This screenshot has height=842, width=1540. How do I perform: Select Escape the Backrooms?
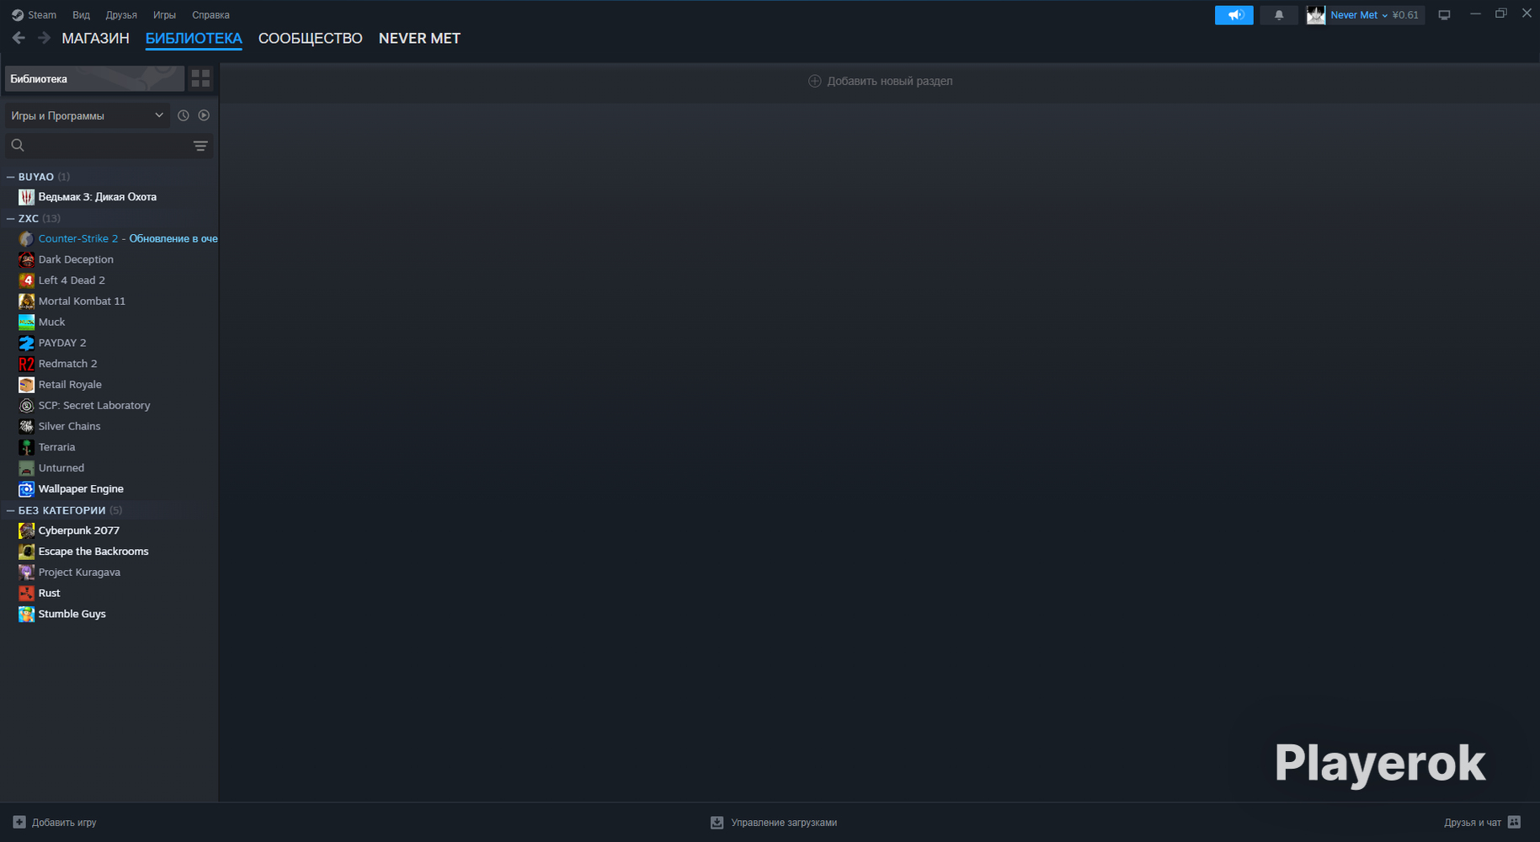93,552
